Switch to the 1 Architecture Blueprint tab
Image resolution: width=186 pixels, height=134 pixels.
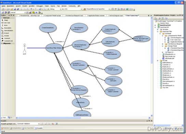coord(74,15)
